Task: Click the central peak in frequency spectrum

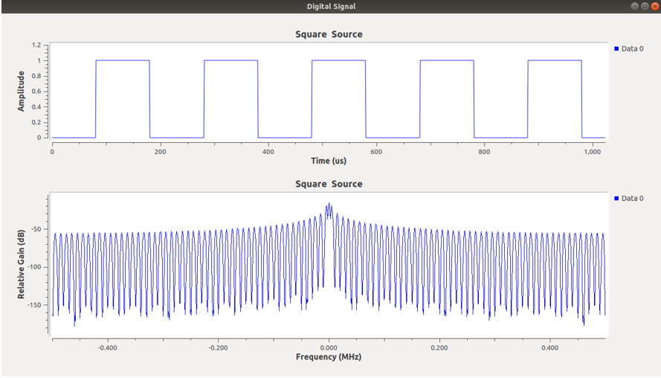Action: click(x=329, y=206)
